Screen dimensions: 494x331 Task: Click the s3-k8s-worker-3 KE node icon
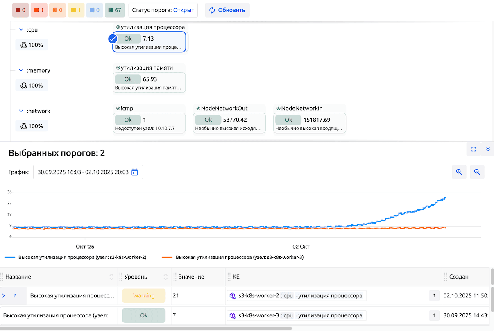pyautogui.click(x=232, y=315)
